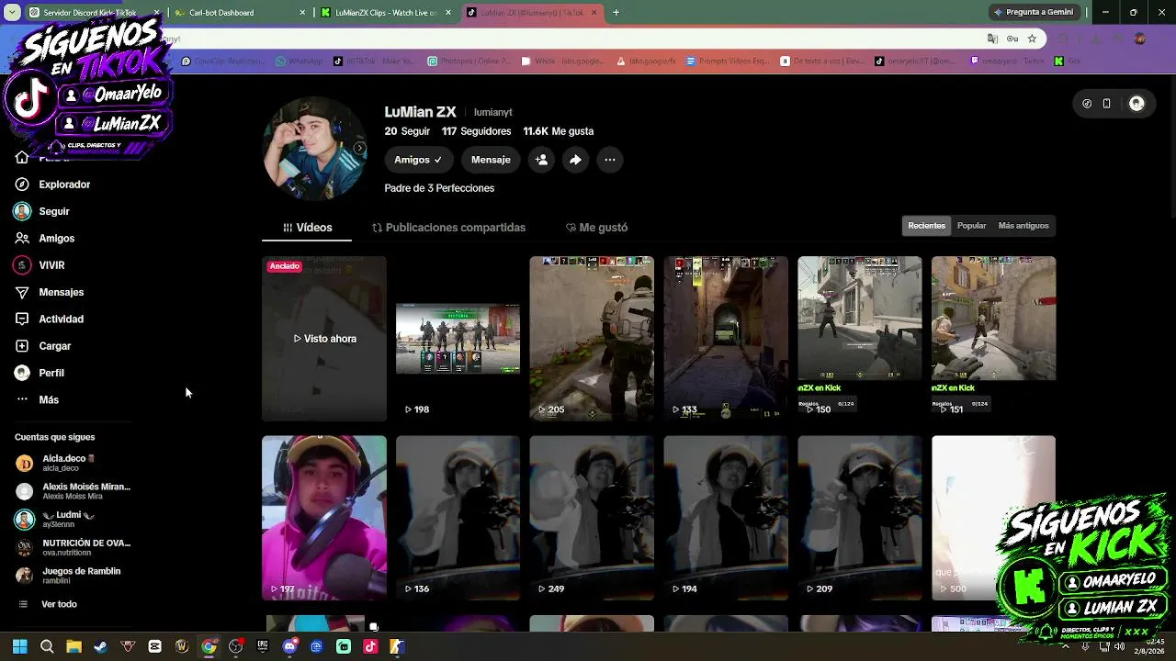The height and width of the screenshot is (661, 1176).
Task: Open File Explorer from taskbar
Action: tap(73, 646)
